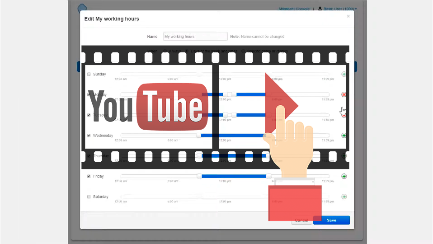Image resolution: width=433 pixels, height=244 pixels.
Task: Click the Sunday time slider track
Action: pos(225,74)
